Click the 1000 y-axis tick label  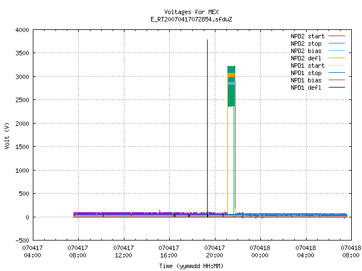23,171
